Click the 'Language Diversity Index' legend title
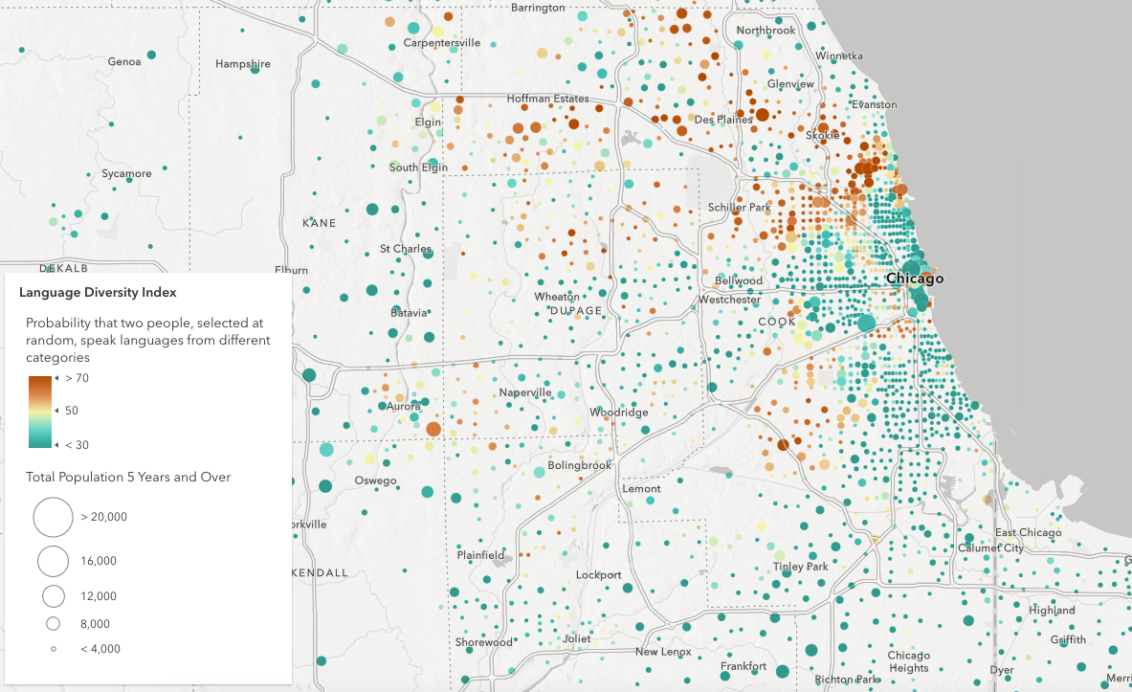Viewport: 1132px width, 692px height. [98, 292]
